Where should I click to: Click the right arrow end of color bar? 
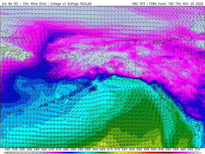click(x=200, y=153)
